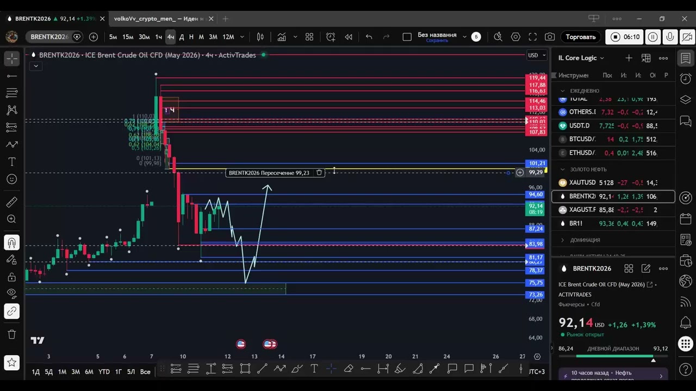Click the daily range ДНЕВНОЙ ДИАПАЗОН slider

(614, 357)
